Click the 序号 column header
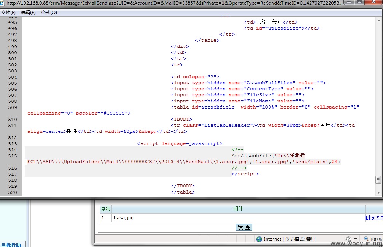Viewport: 383px width, 247px height. (x=105, y=209)
